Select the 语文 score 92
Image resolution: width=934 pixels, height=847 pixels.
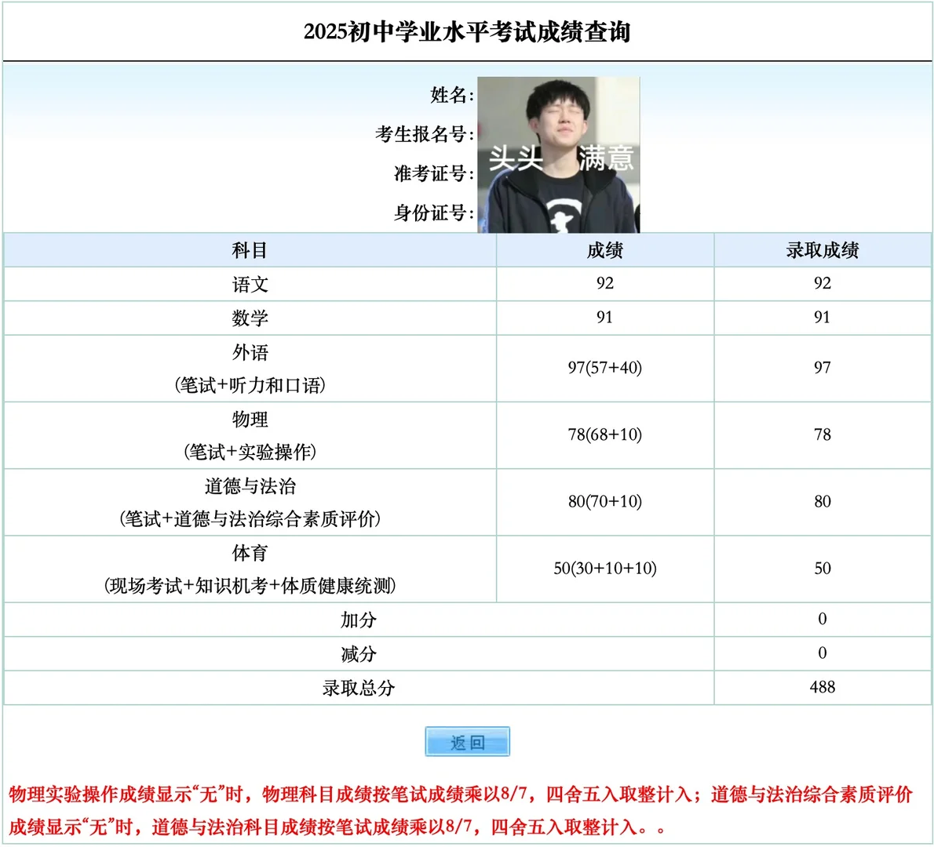click(603, 283)
